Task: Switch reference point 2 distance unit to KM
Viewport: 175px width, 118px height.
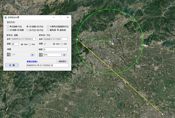Action: click(x=64, y=44)
